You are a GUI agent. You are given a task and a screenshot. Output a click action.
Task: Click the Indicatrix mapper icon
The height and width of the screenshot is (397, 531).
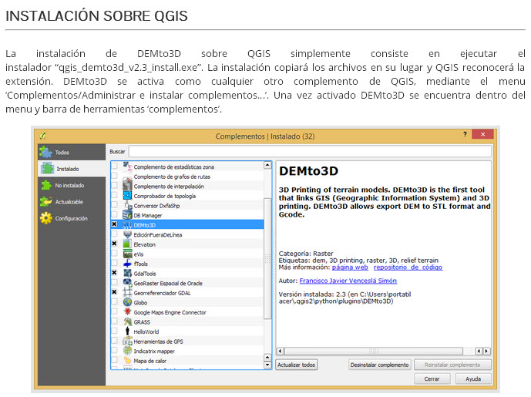[127, 351]
